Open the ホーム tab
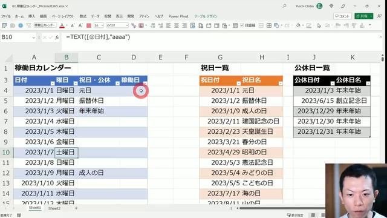 coord(19,16)
